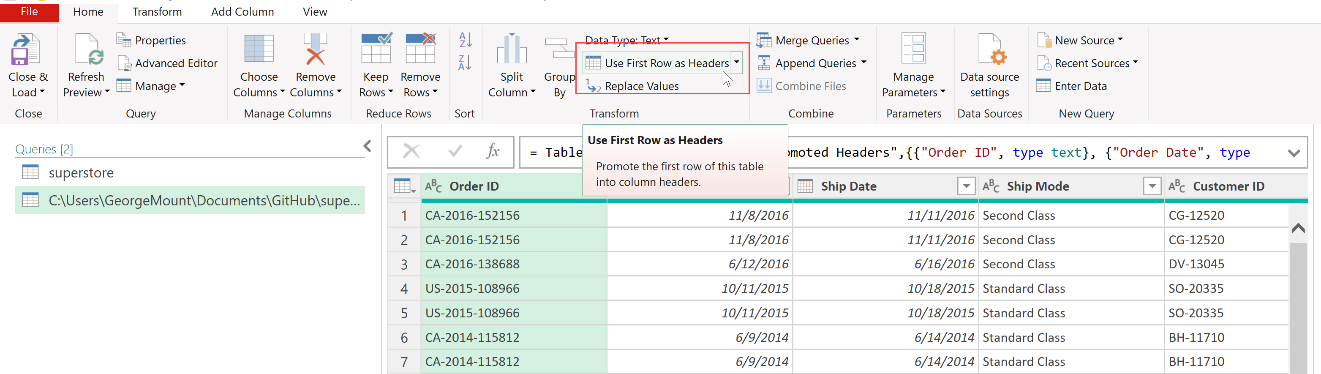Screen dimensions: 1321x374
Task: Open the Ship Date column filter dropdown
Action: click(x=966, y=186)
